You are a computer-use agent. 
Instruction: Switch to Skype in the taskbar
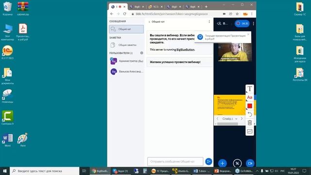point(121,171)
